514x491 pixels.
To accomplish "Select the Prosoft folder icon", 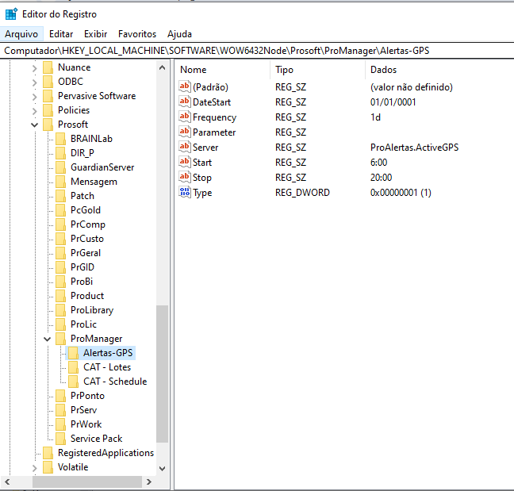I will coord(48,125).
